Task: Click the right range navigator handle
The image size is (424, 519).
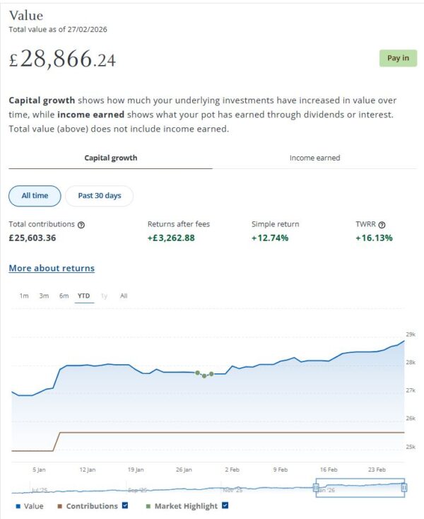Action: pyautogui.click(x=404, y=487)
